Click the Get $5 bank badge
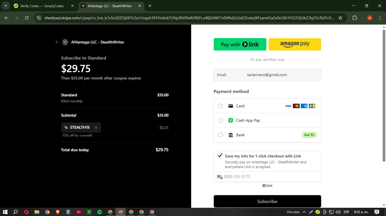Viewport: 386px width, 216px height. click(309, 135)
